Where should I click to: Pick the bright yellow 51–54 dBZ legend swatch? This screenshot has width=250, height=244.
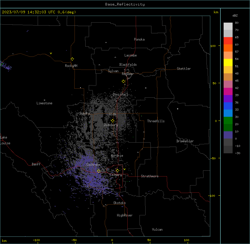click(x=228, y=62)
